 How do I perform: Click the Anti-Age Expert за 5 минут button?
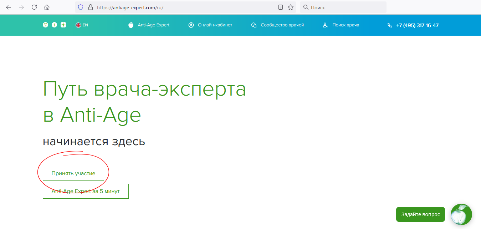pos(86,191)
